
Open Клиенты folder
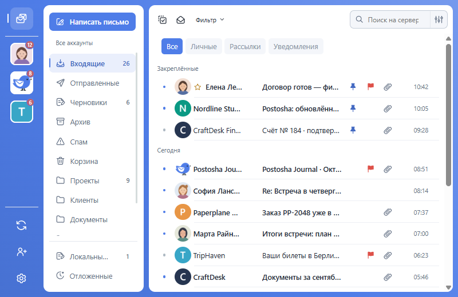[92, 200]
